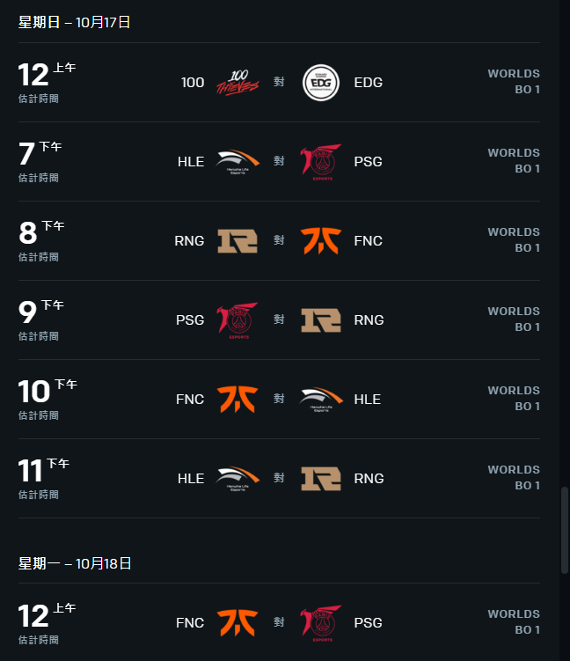Click the vertical scrollbar thumb

tap(565, 530)
